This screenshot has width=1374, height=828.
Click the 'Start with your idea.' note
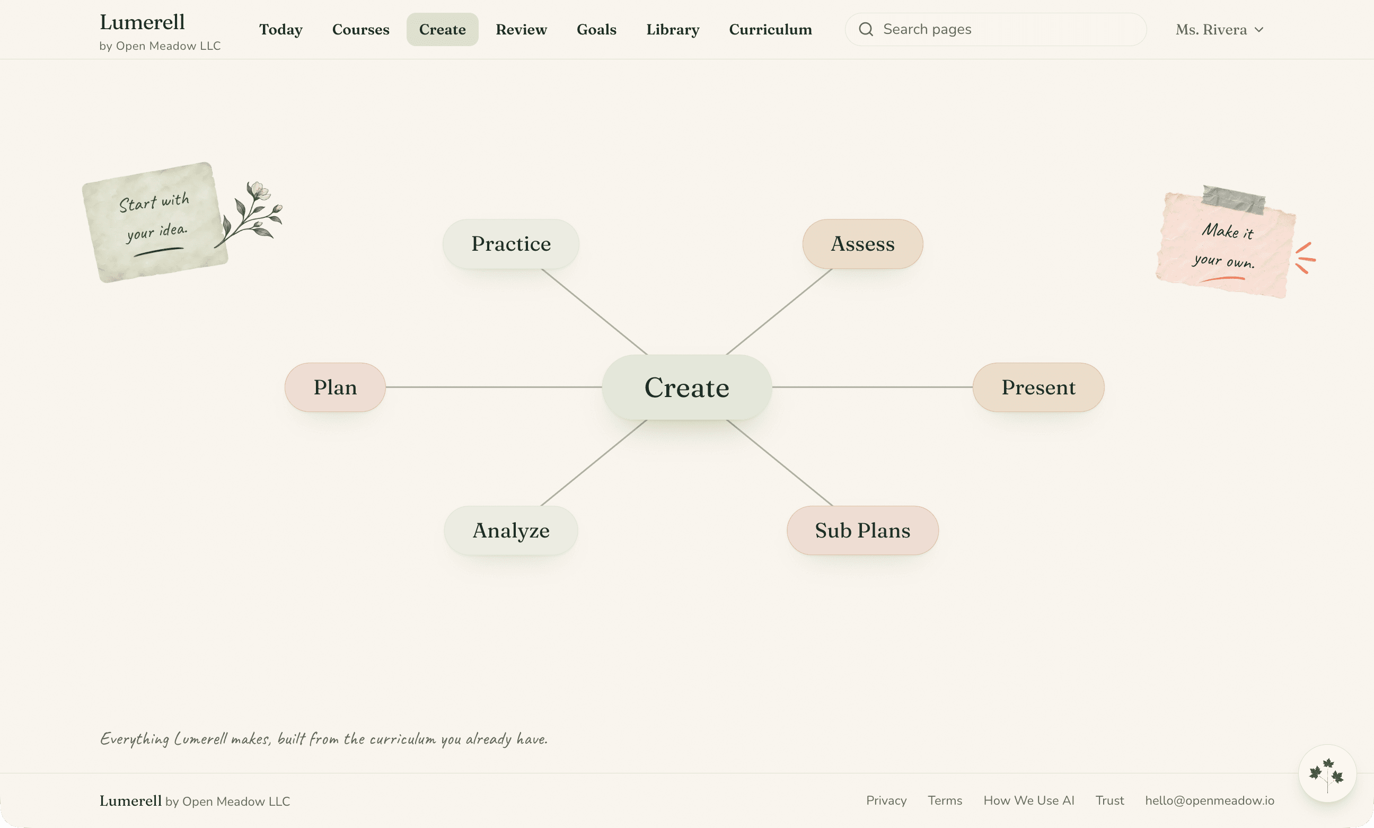coord(155,222)
